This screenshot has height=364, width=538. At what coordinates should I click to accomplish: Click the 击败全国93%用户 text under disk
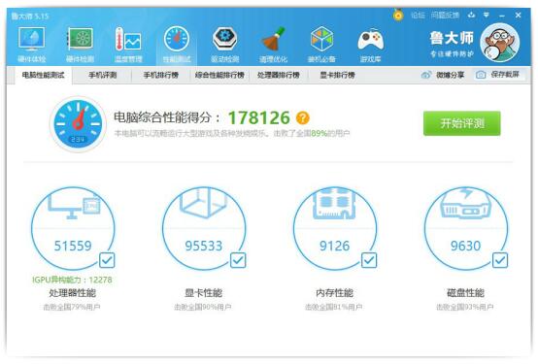[x=465, y=307]
